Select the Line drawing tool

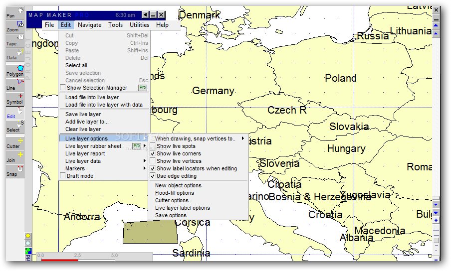(x=15, y=85)
